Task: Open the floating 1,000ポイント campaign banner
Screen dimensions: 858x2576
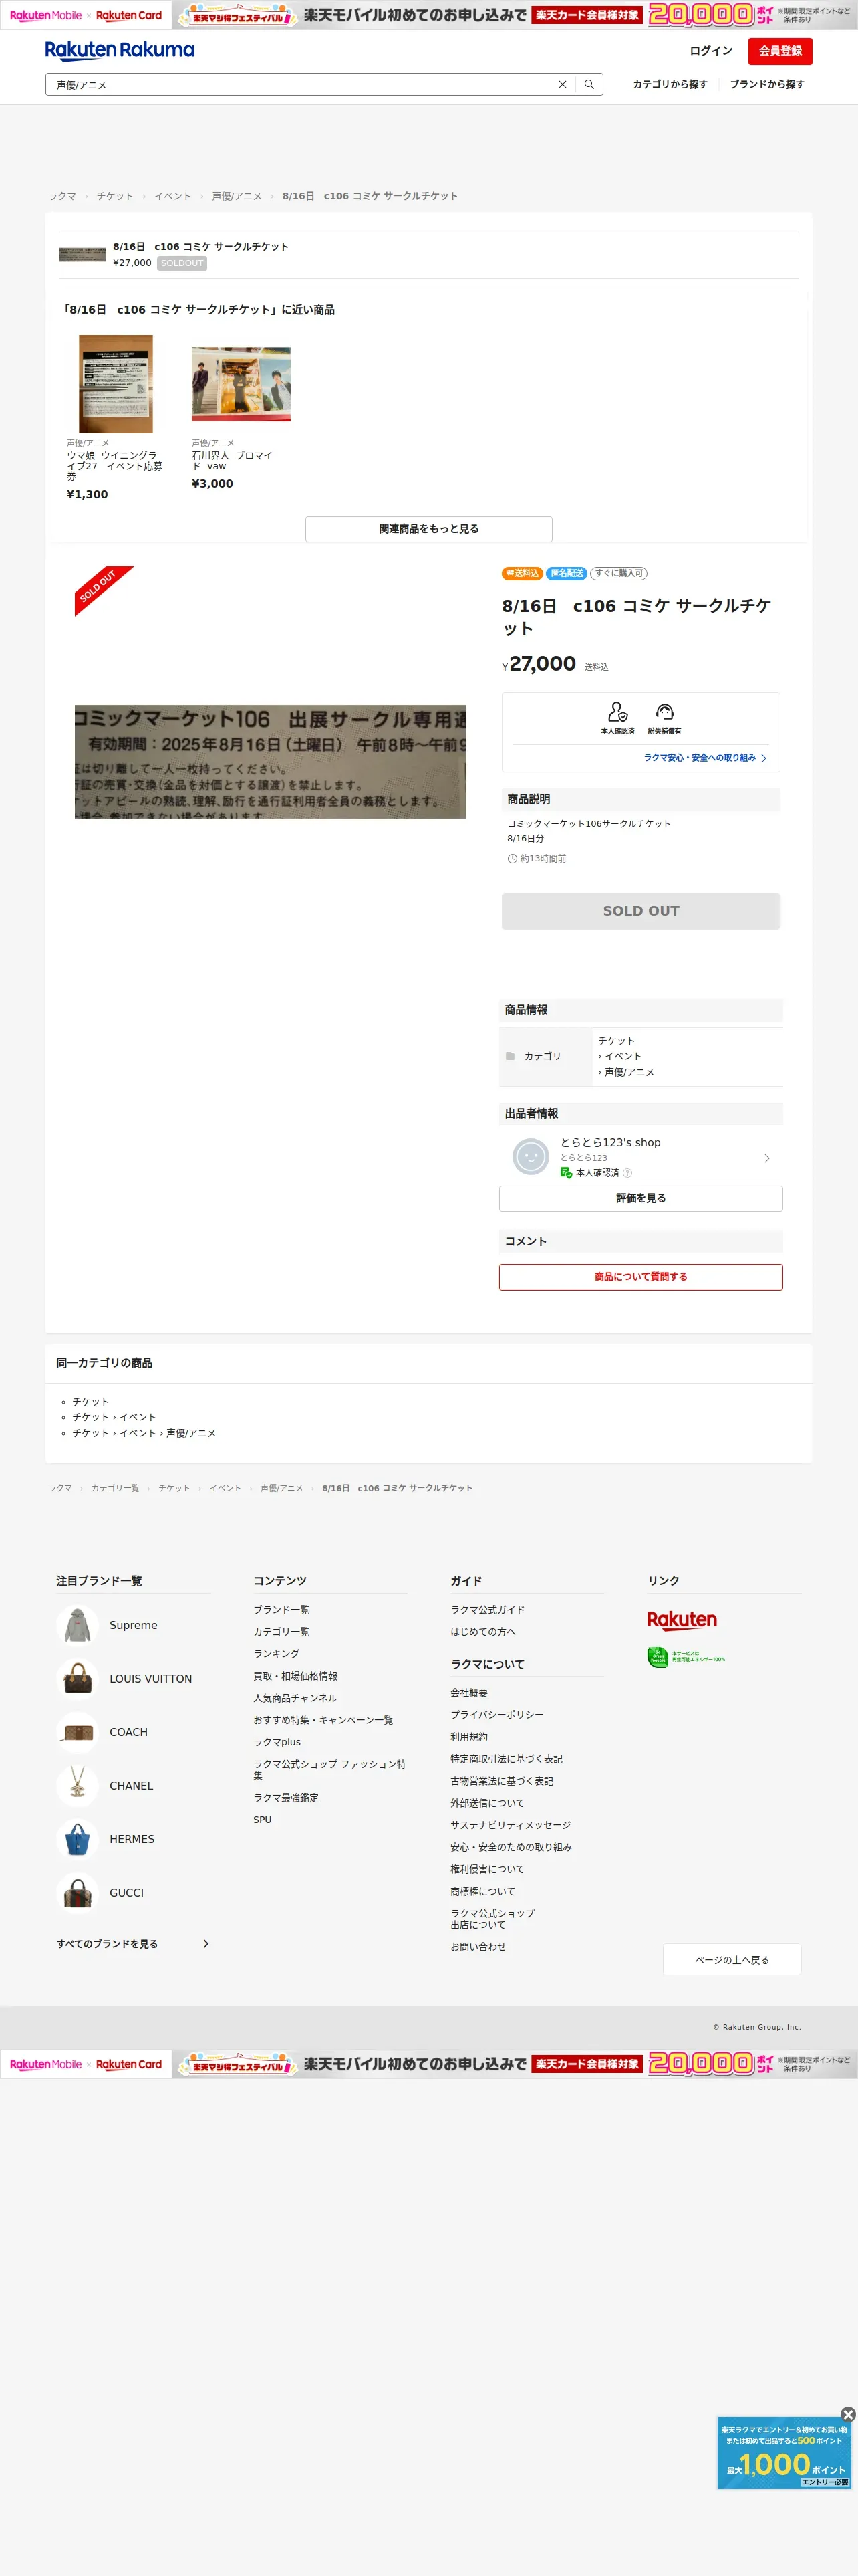Action: point(784,2453)
